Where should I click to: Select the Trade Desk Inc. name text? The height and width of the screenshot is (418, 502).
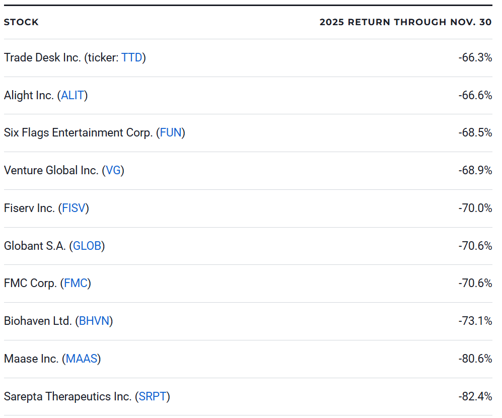42,57
